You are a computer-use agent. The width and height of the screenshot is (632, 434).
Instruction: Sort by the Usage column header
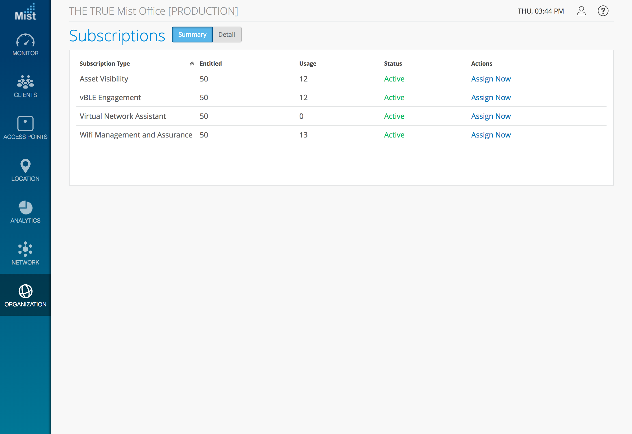point(308,64)
